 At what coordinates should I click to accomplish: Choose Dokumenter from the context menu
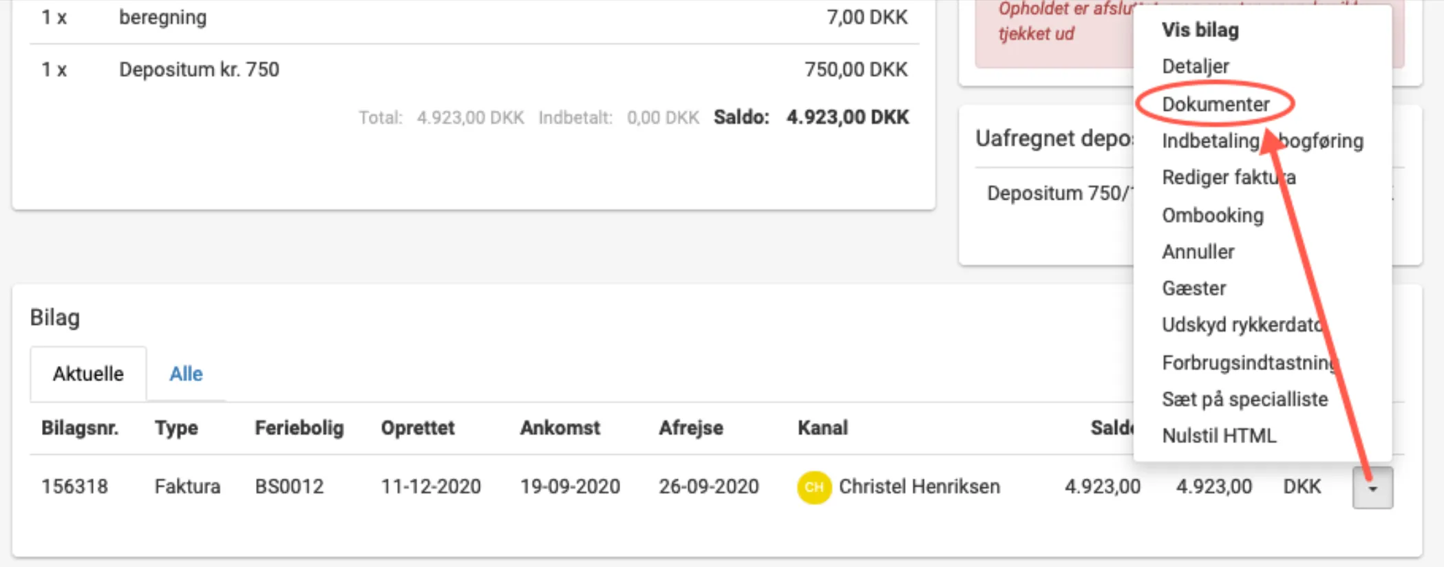1215,105
